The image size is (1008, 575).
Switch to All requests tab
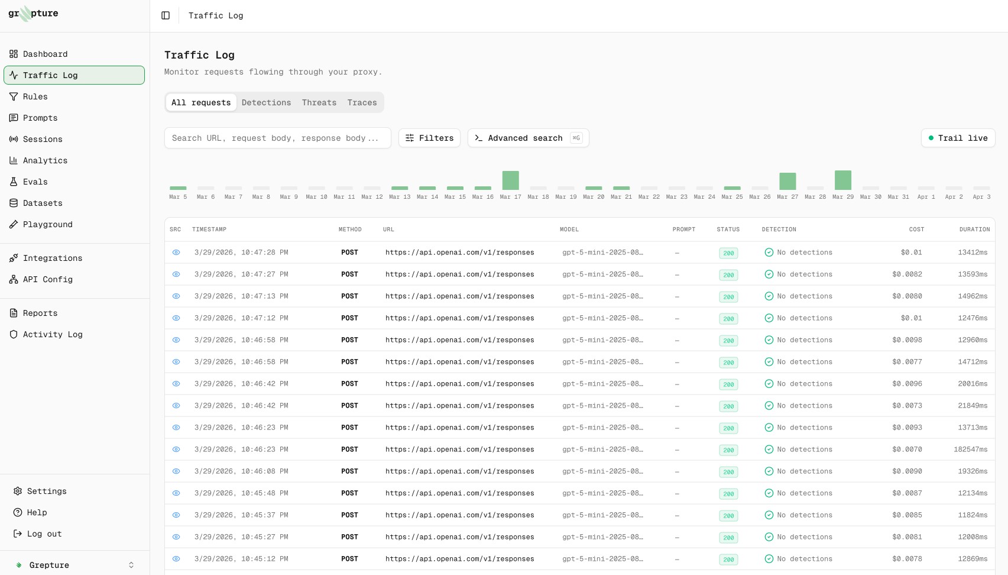pos(201,102)
